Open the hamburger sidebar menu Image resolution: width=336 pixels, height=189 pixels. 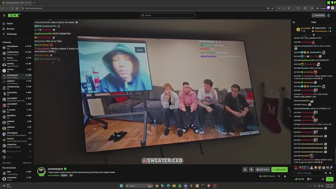pos(4,15)
